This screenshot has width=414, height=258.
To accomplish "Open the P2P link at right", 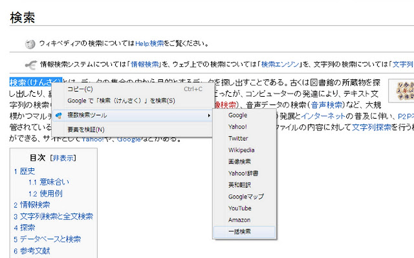I will pyautogui.click(x=406, y=116).
